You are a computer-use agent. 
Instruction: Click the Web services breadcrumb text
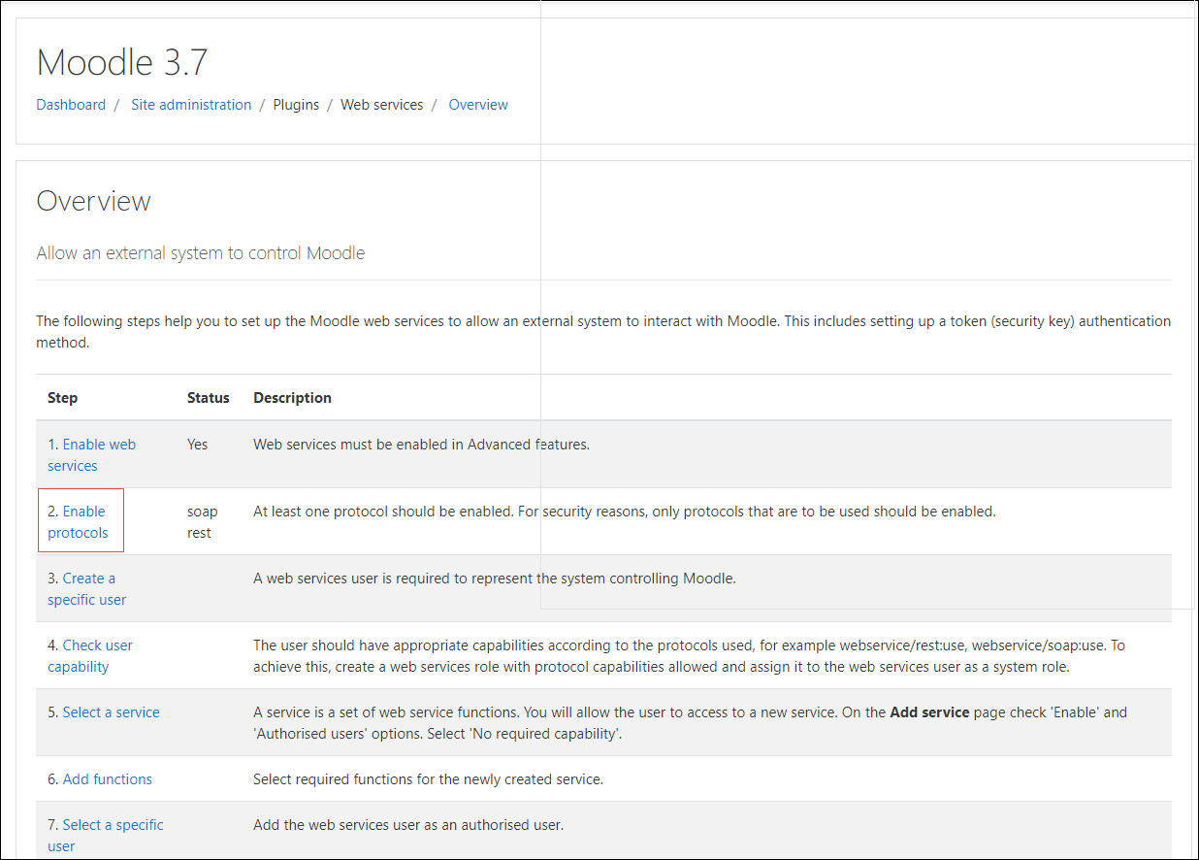point(382,105)
